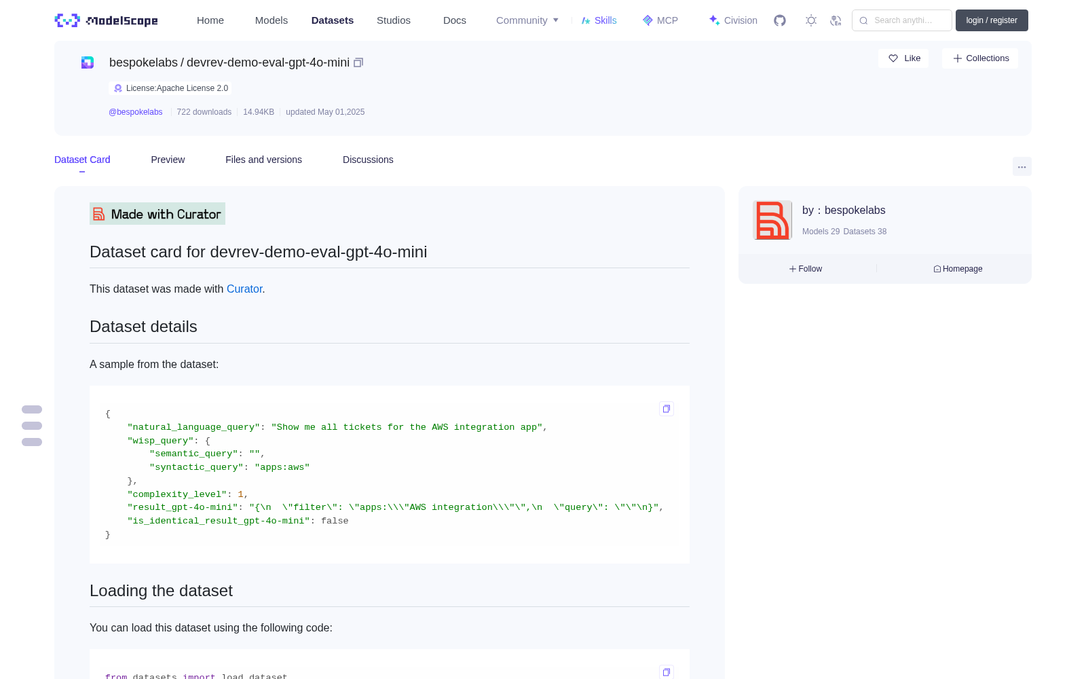
Task: Open the Models navigation item
Action: [271, 20]
